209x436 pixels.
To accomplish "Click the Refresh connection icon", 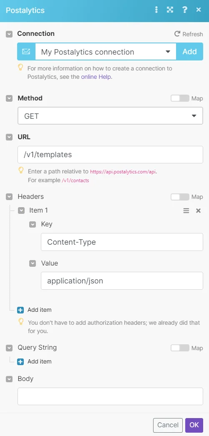I will pyautogui.click(x=177, y=34).
